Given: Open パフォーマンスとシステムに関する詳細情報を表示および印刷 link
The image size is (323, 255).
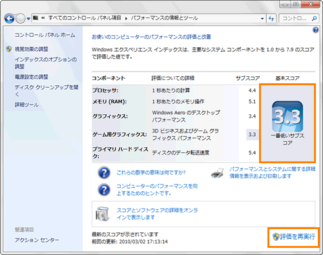Looking at the screenshot, I should click(272, 172).
